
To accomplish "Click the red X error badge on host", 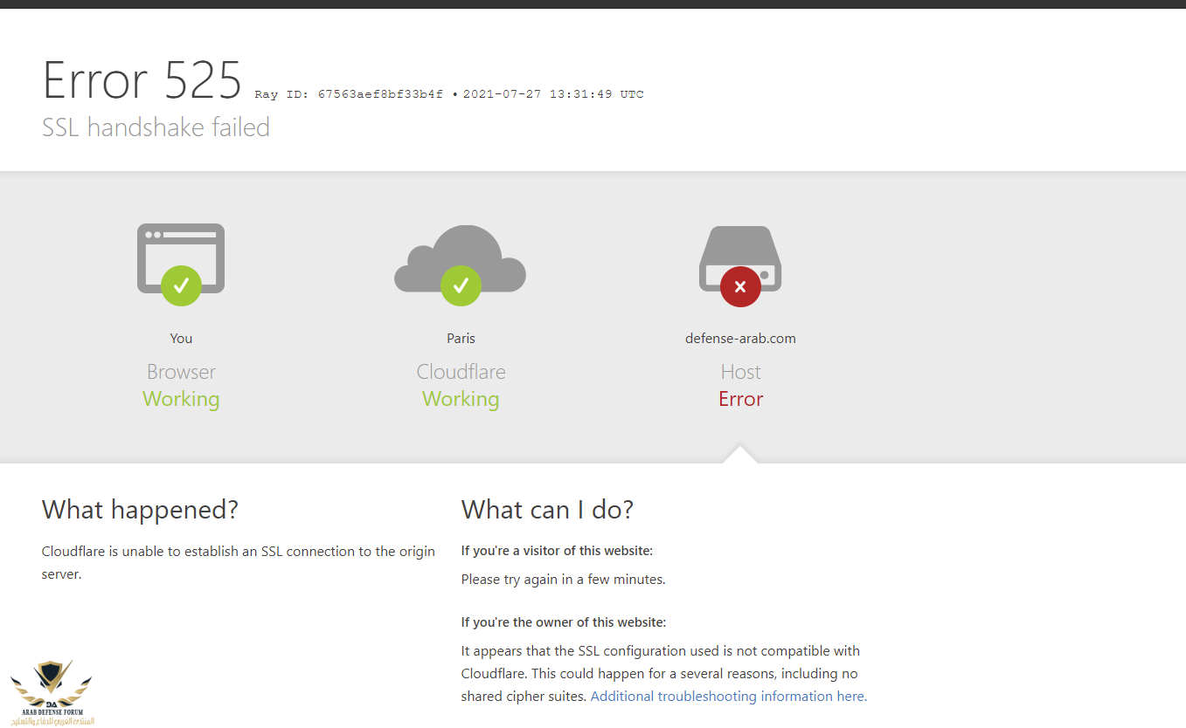I will pyautogui.click(x=740, y=286).
